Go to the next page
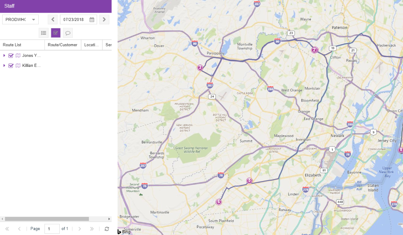Screen dimensions: 403x235 click(x=80, y=228)
